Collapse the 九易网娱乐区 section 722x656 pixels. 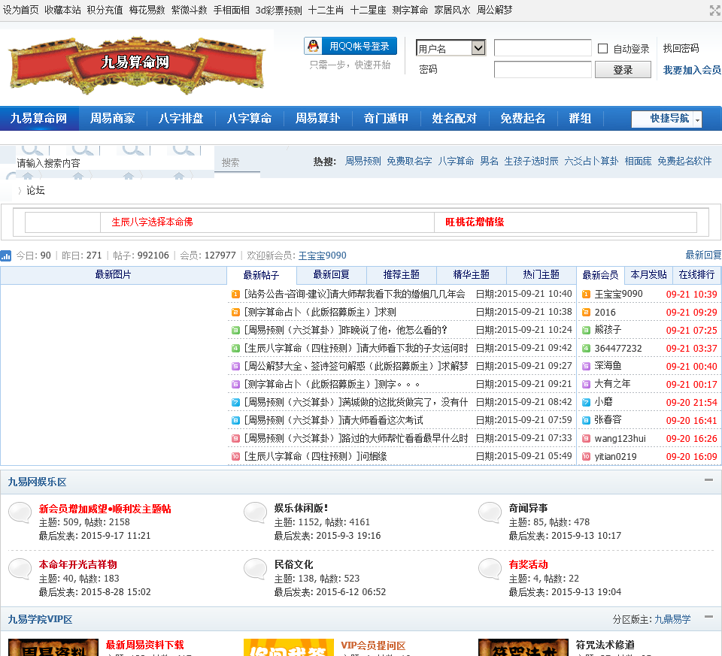(x=708, y=480)
